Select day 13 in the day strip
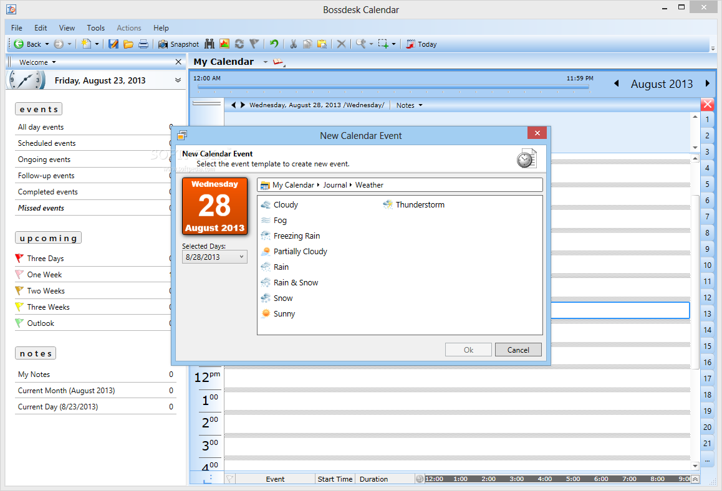The width and height of the screenshot is (722, 491). click(707, 314)
